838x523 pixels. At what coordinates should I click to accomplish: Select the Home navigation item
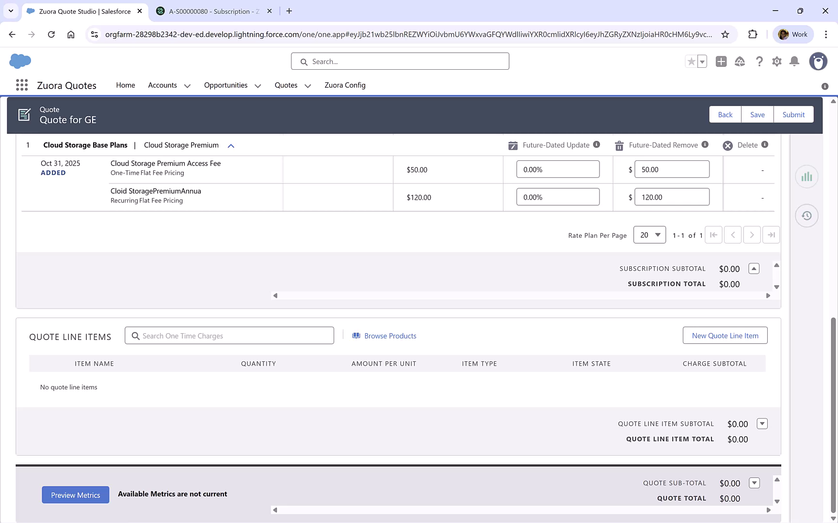[x=125, y=85]
